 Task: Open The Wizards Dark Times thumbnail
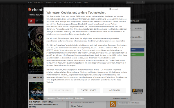[x=36, y=91]
